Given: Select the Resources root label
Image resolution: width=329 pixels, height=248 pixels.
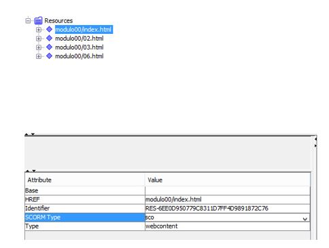Looking at the screenshot, I should [x=58, y=21].
